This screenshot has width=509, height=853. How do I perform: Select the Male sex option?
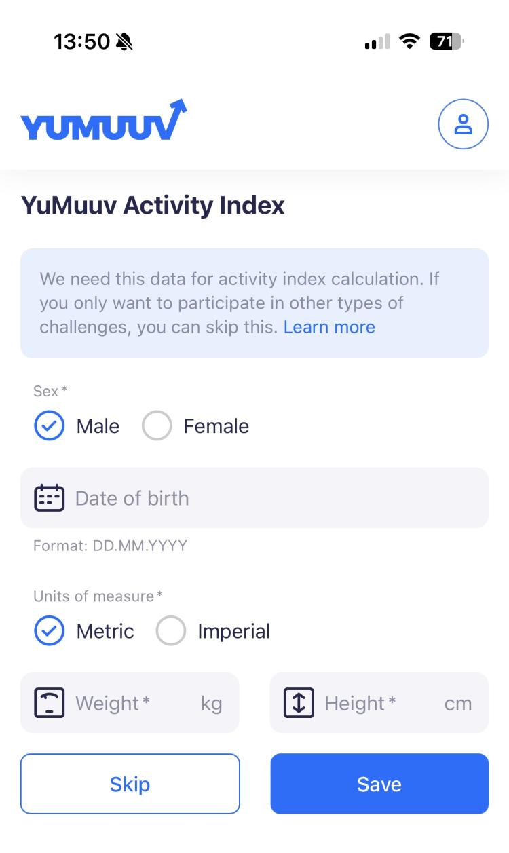(x=49, y=425)
